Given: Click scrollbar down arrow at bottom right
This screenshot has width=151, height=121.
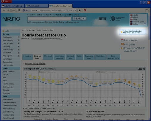Looking at the screenshot, I should click(x=149, y=119).
